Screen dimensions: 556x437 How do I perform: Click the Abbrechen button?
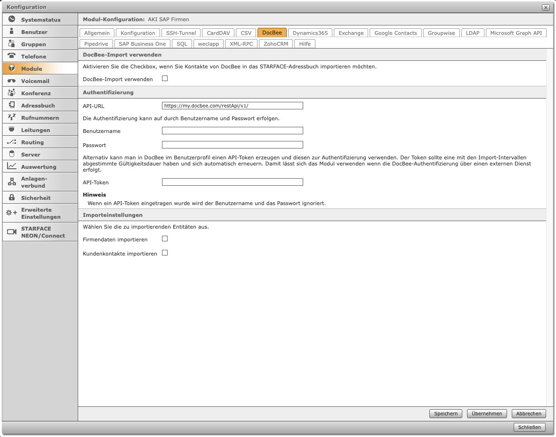tap(529, 413)
